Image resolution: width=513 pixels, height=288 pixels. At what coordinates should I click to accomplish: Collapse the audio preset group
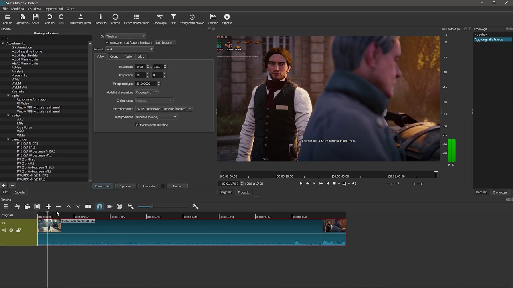(8, 116)
